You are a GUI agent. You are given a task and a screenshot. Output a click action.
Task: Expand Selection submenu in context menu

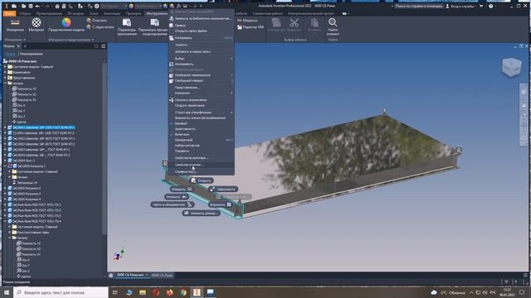click(x=201, y=59)
